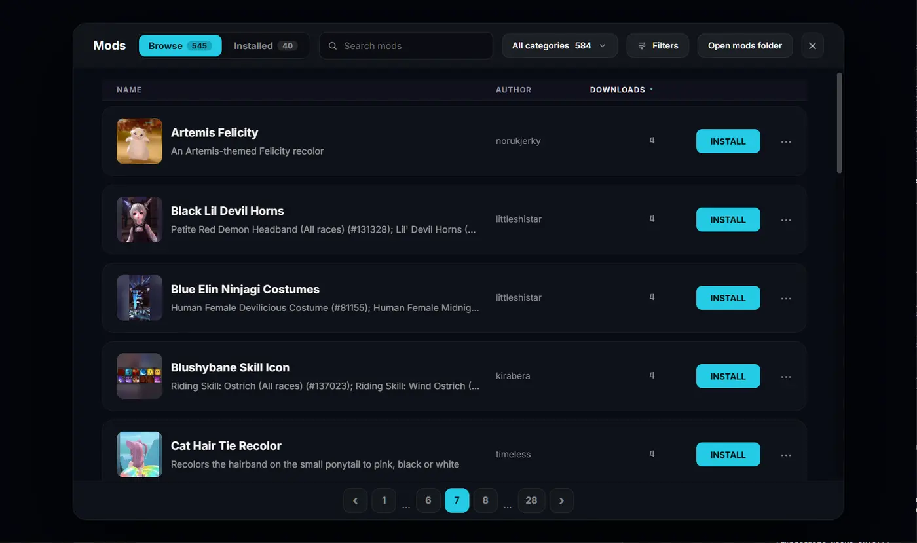Open the Blushybane Skill Icon thumbnail
917x543 pixels.
click(140, 376)
